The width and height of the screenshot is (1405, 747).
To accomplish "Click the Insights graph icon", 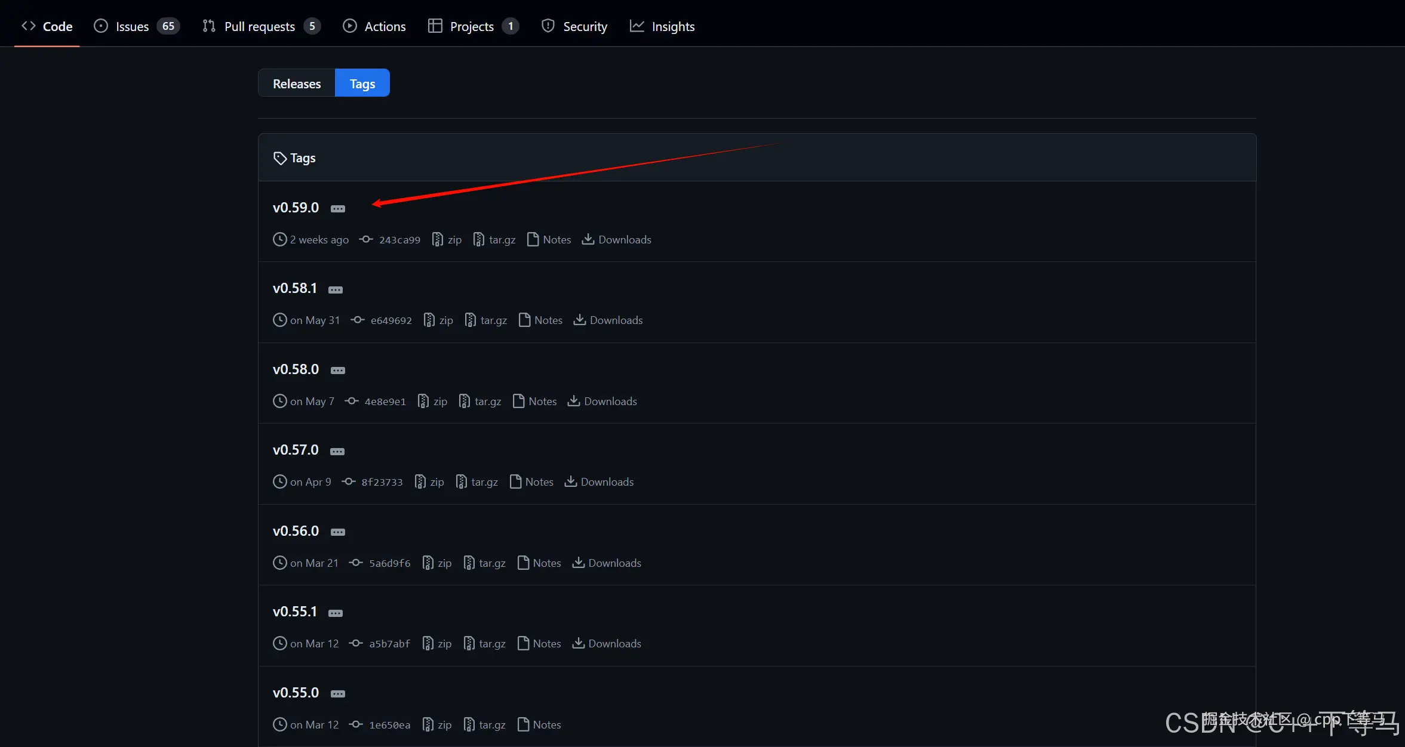I will click(x=637, y=26).
